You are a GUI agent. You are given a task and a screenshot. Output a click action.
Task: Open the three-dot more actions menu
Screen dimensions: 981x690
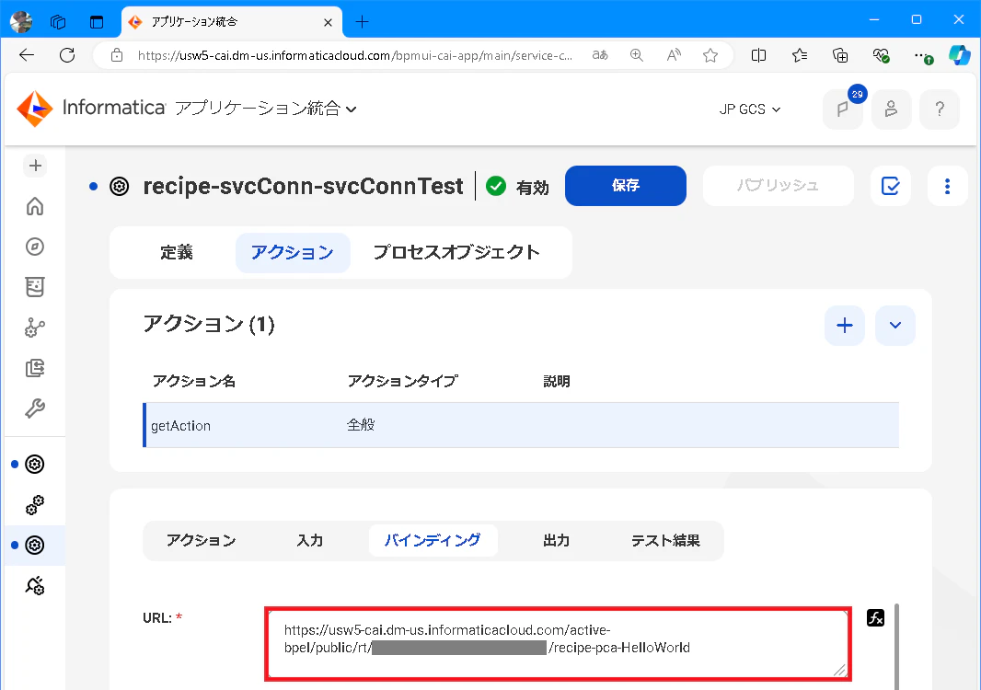(x=947, y=186)
